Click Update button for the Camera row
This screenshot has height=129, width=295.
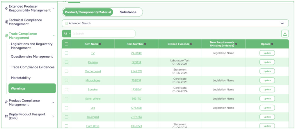pyautogui.click(x=267, y=62)
